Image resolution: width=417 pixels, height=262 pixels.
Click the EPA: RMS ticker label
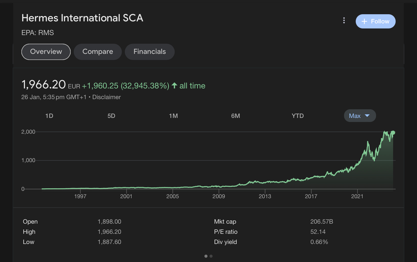pyautogui.click(x=38, y=33)
